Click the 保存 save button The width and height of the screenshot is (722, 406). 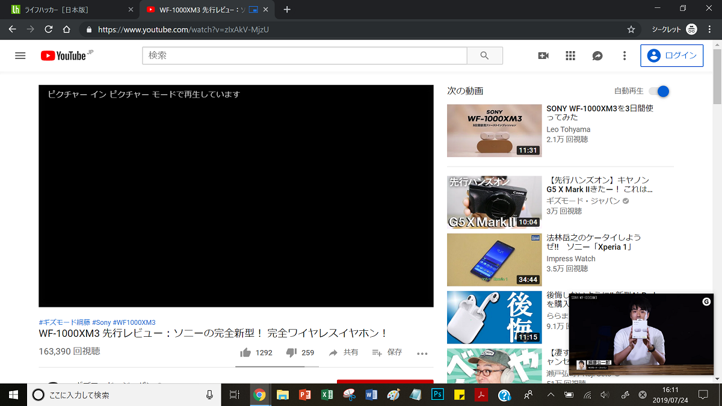(387, 352)
